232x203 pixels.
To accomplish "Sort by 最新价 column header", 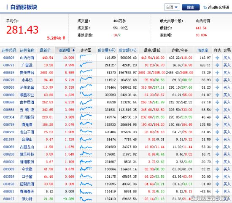I will [45, 50].
